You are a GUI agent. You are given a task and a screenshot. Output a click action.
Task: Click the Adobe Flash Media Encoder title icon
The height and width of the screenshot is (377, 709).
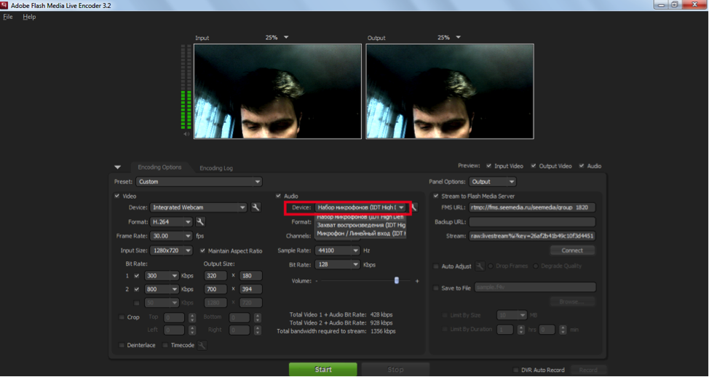[4, 5]
